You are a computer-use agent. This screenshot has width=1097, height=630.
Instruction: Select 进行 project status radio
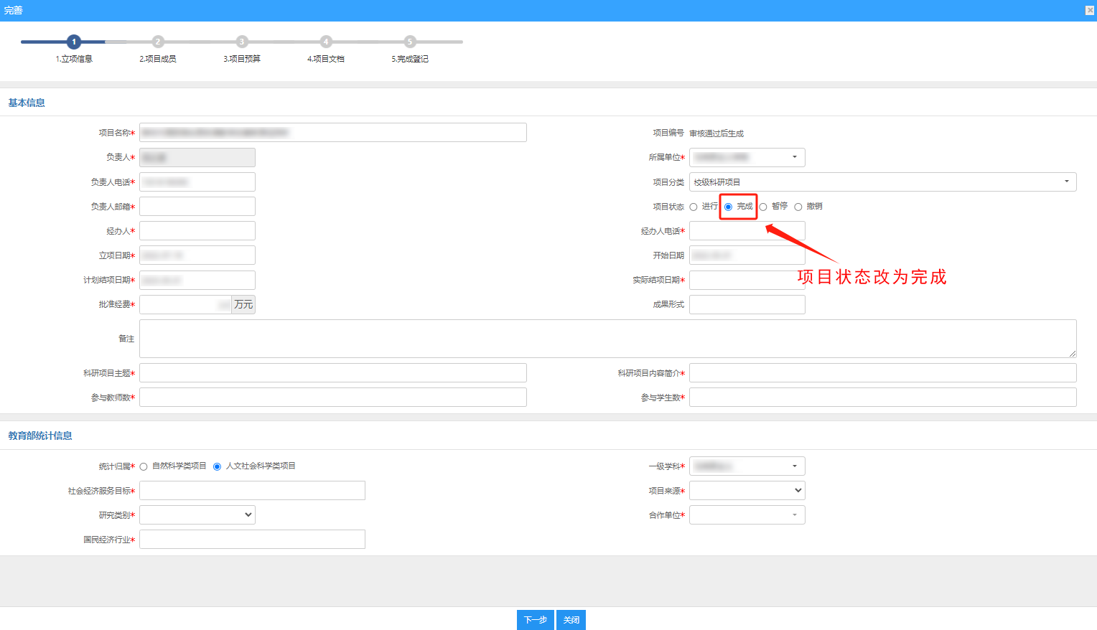click(694, 207)
